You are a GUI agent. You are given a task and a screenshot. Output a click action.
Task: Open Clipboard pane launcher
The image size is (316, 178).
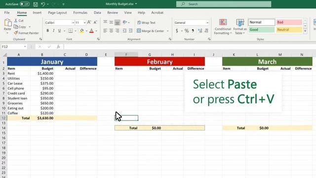pos(40,39)
